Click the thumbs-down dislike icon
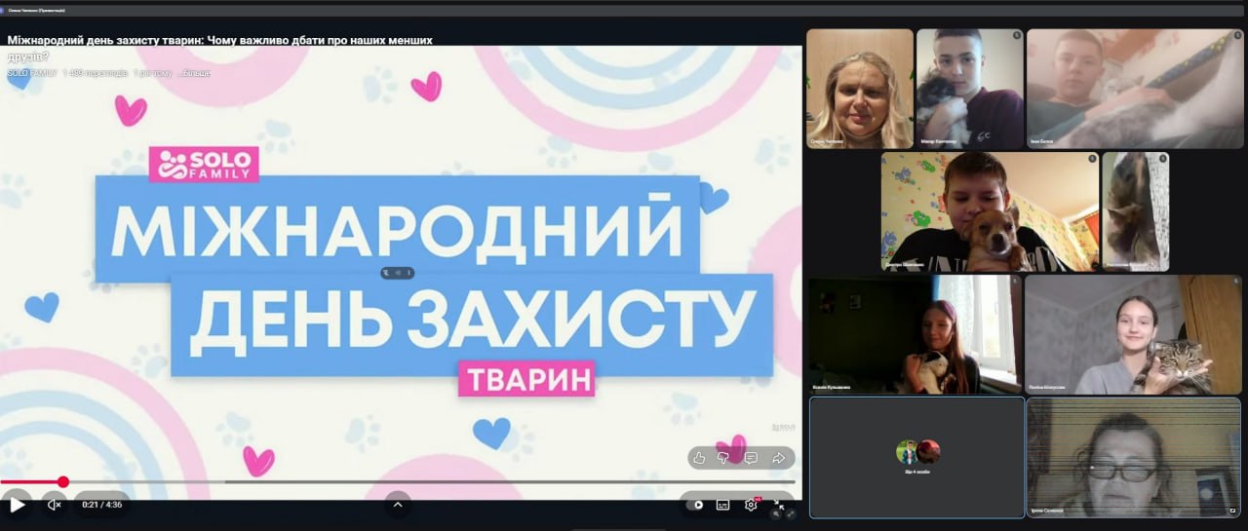 (723, 458)
